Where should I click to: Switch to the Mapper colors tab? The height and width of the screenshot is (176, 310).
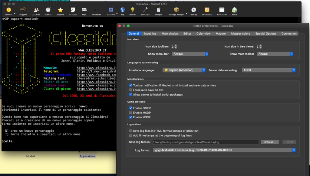click(x=241, y=34)
